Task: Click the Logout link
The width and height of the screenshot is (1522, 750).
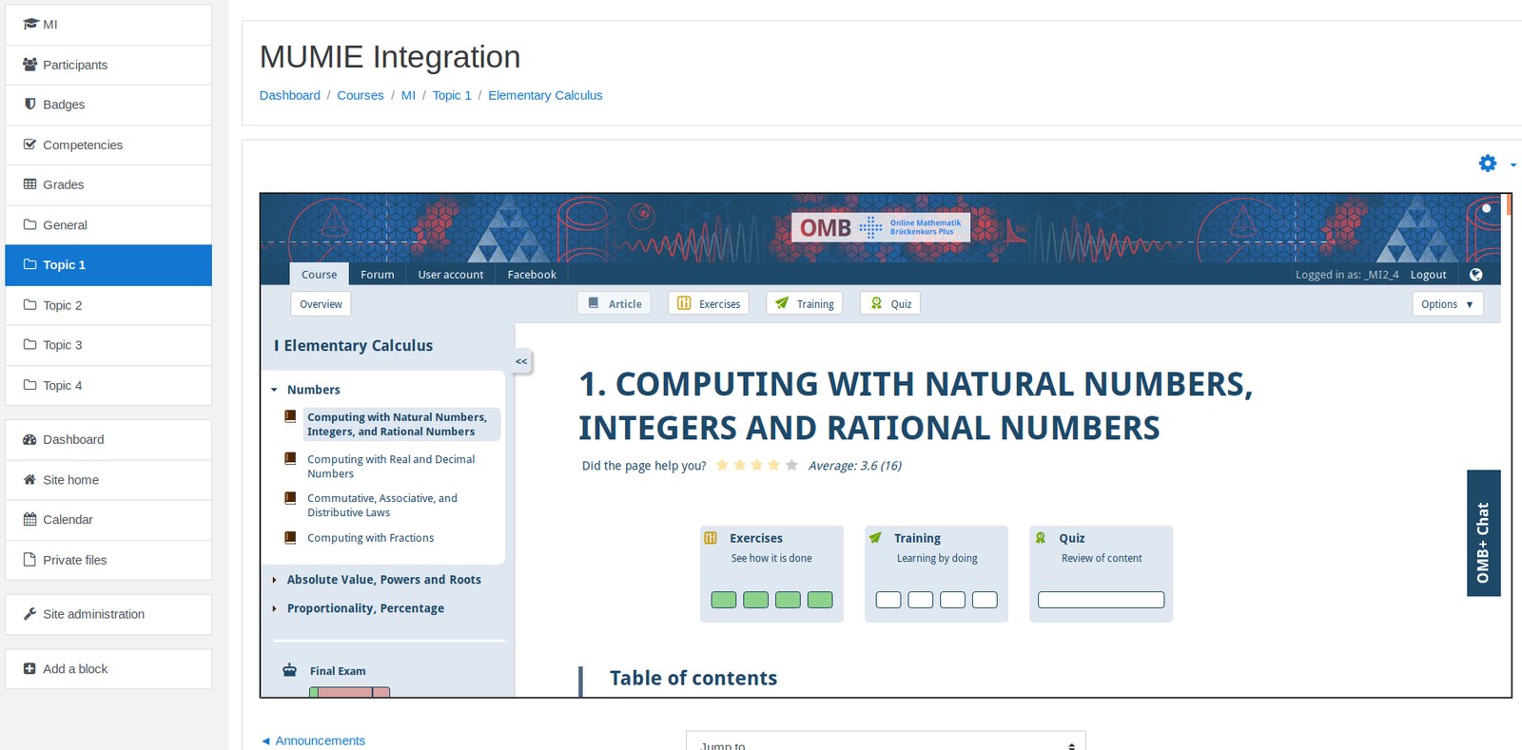Action: 1428,275
